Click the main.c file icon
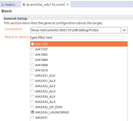Viewport: 133px width, 121px height. point(3,5)
